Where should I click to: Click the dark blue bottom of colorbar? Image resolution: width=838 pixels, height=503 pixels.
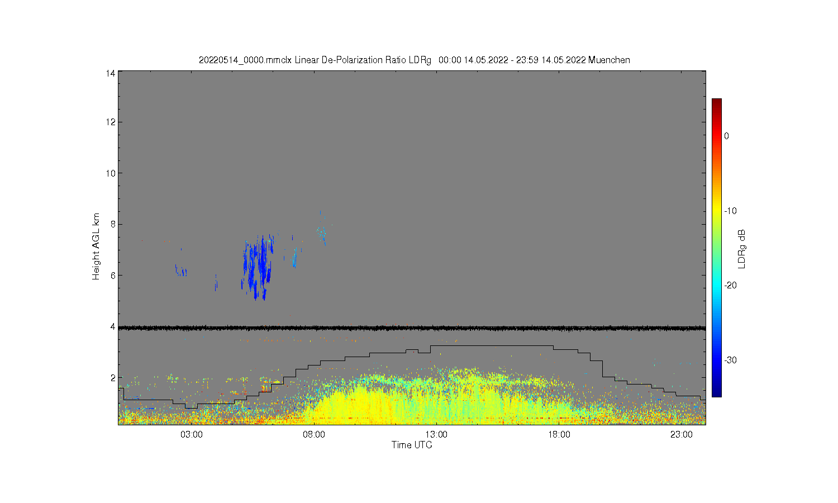(x=717, y=391)
